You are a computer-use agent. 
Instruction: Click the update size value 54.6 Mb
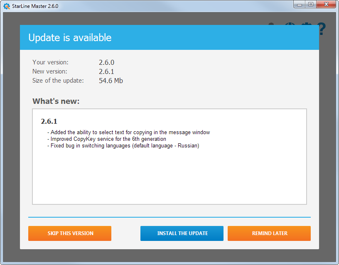[111, 81]
